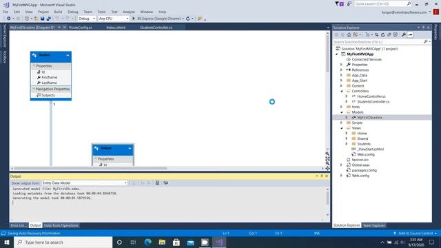Click the Clear All icon in Output toolbar
The width and height of the screenshot is (441, 248).
click(x=157, y=183)
